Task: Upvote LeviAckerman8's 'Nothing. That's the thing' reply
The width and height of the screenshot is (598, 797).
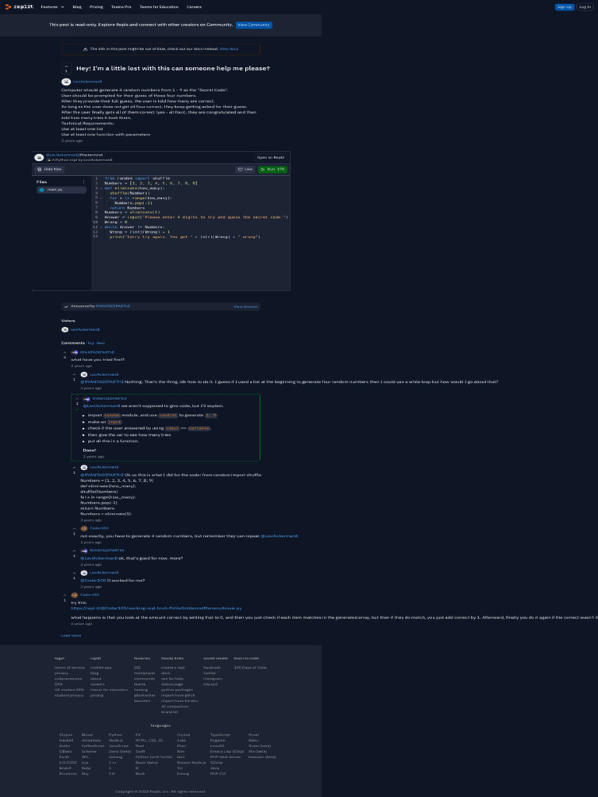Action: click(74, 374)
